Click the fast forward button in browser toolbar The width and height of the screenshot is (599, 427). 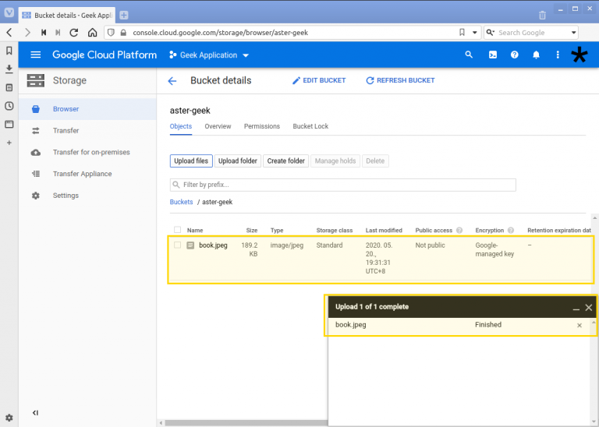pyautogui.click(x=58, y=33)
